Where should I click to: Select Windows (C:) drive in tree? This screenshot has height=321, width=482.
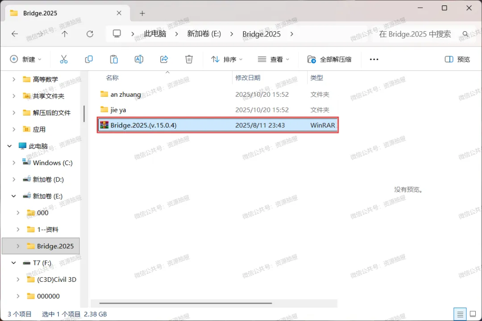point(53,162)
